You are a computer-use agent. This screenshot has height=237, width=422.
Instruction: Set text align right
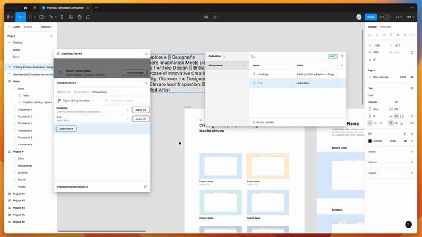coord(380,123)
